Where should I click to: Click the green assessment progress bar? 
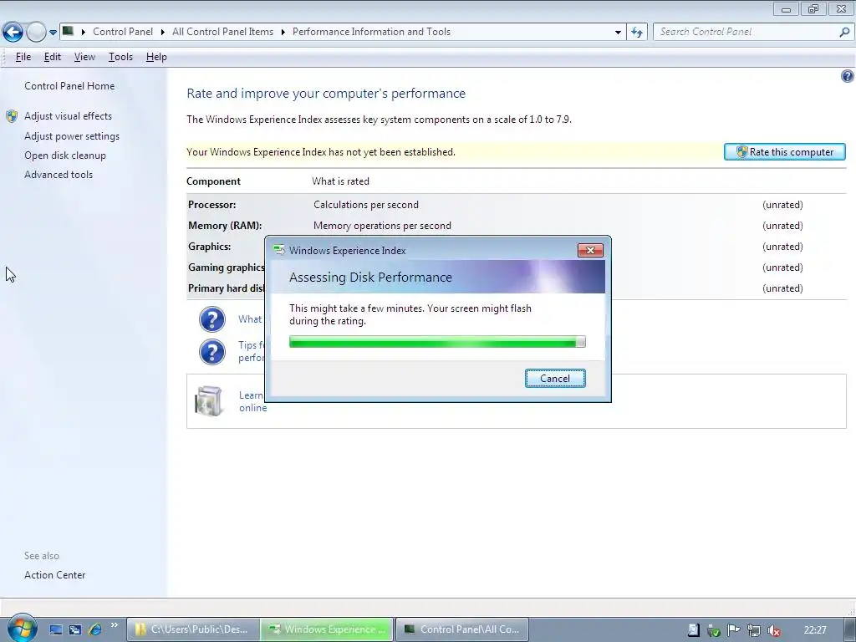tap(437, 342)
